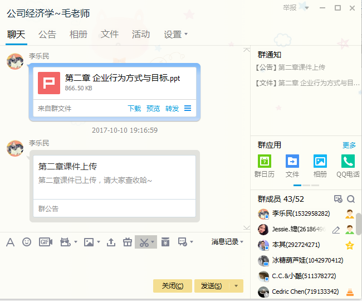The height and width of the screenshot is (301, 362).
Task: Click 下载 link for the ppt file
Action: [134, 109]
